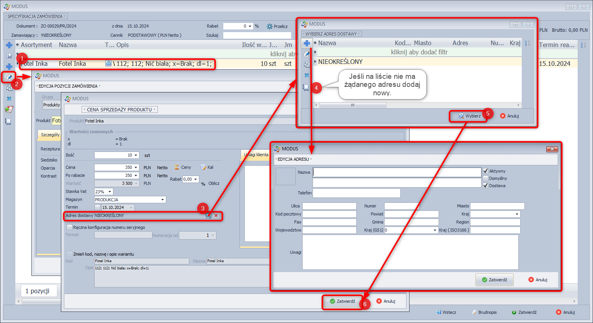This screenshot has height=323, width=593.
Task: Enable Ręczna konfiguracja numeru seryjnego checkbox
Action: (x=69, y=227)
